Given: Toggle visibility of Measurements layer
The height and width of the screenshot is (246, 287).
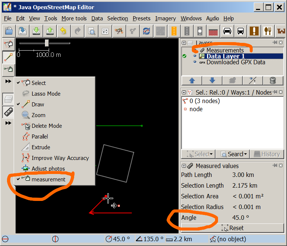Looking at the screenshot, I should (x=196, y=50).
